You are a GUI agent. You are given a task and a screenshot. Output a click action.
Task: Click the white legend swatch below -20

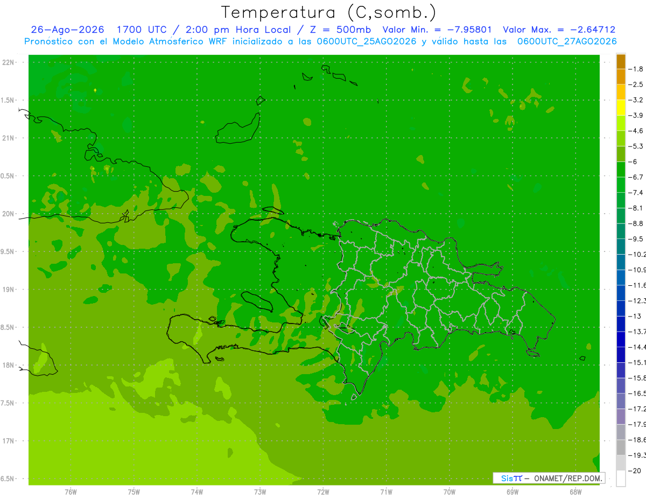click(621, 479)
